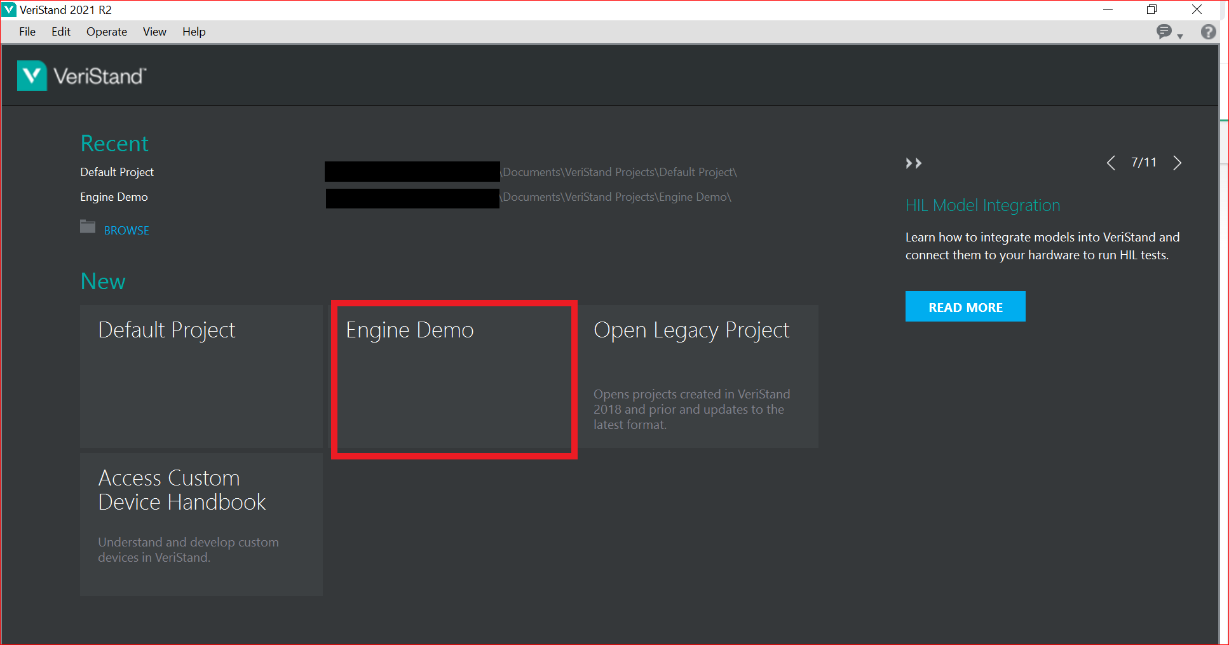
Task: Open the Help menu
Action: click(x=194, y=32)
